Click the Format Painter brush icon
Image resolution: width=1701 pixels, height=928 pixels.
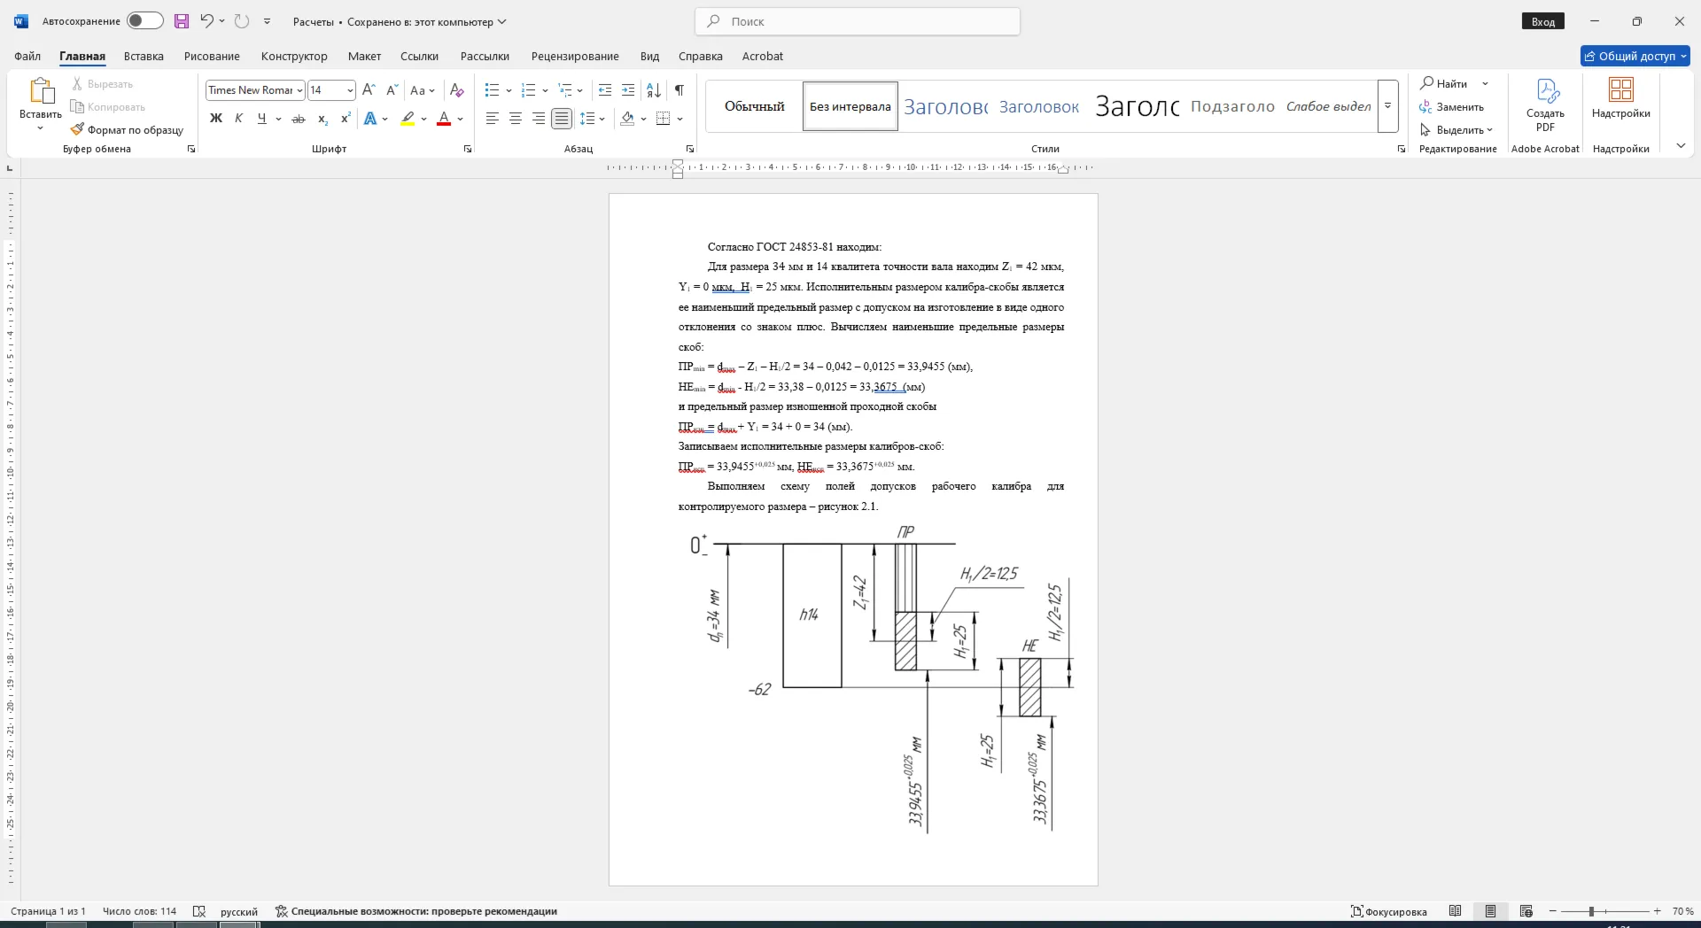click(78, 129)
